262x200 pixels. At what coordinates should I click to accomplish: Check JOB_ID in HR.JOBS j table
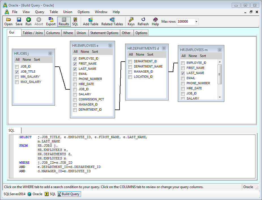17,67
